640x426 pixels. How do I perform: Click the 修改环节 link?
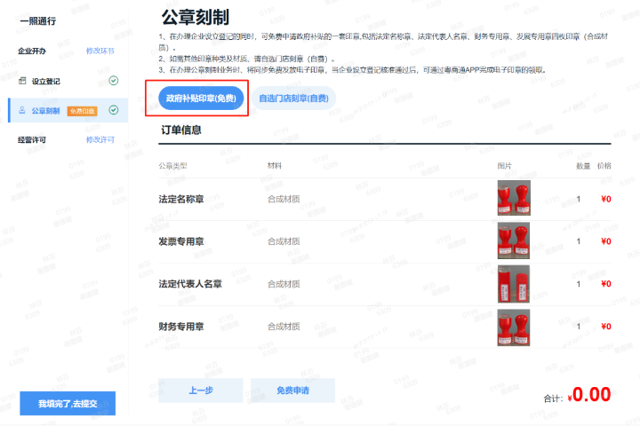100,51
